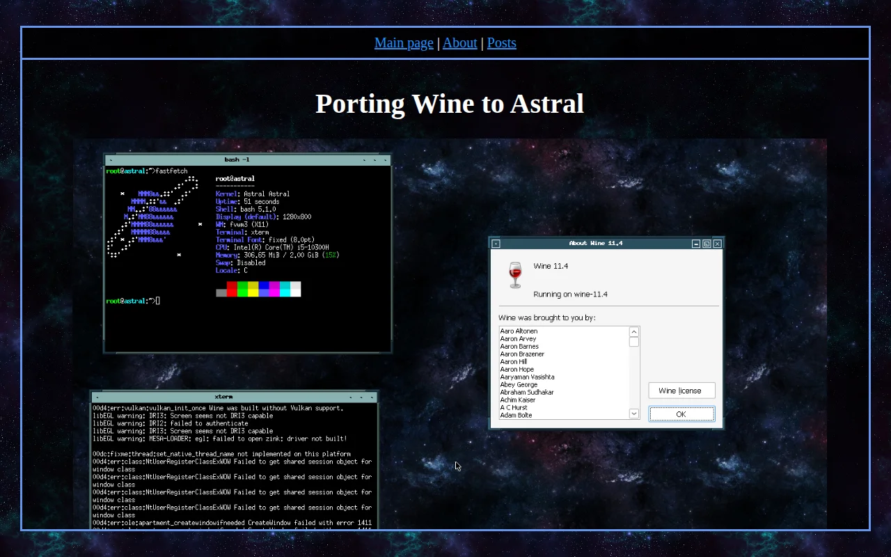Click the WM: fvwm3 (X11) line
Viewport: 891px width, 557px height.
pyautogui.click(x=242, y=225)
